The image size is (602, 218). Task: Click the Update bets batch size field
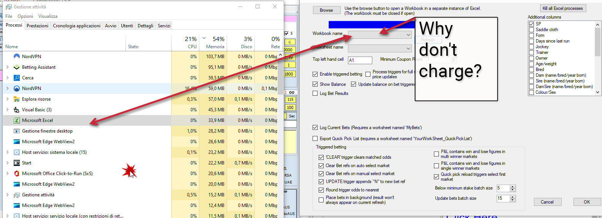pyautogui.click(x=503, y=198)
